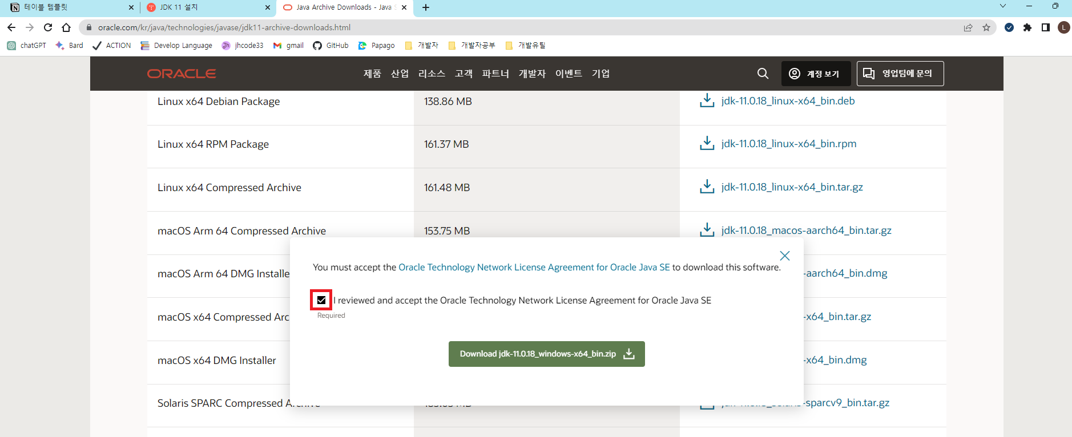Share this page icon
1072x437 pixels.
968,27
